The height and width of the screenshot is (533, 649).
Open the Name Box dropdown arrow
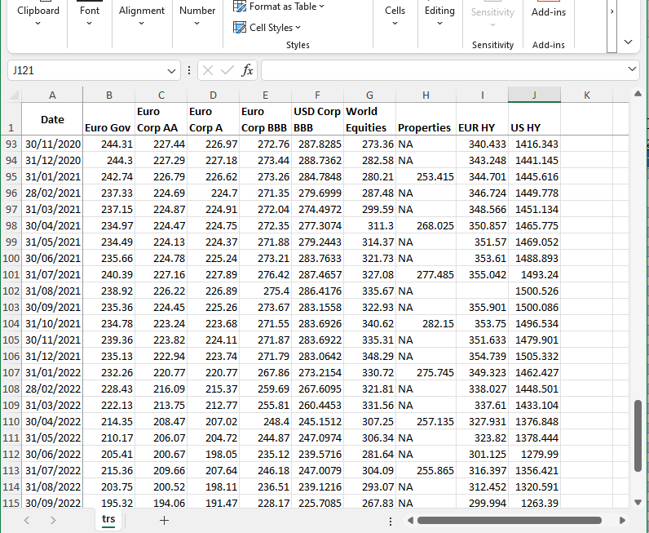(171, 71)
